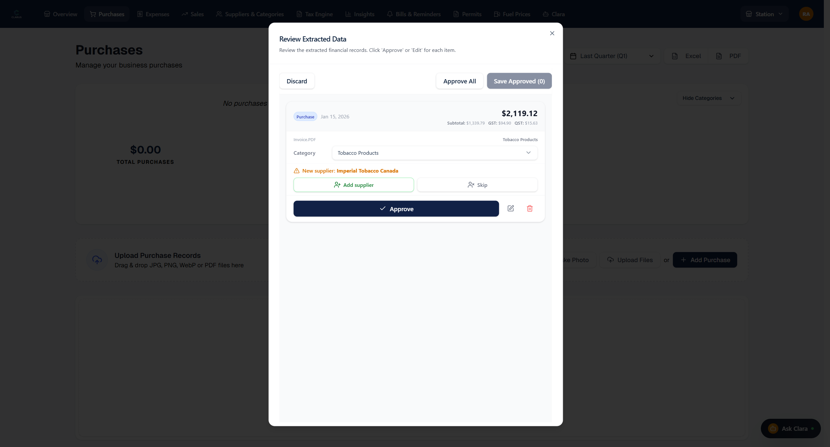Switch to the Sales tab
Viewport: 830px width, 447px height.
tap(193, 14)
